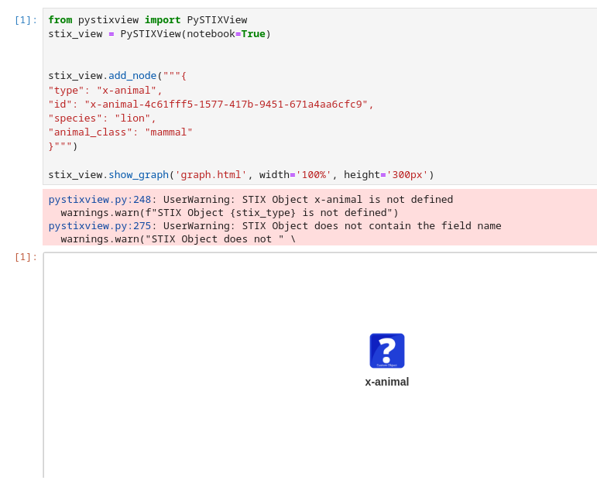Click the blue question mark node icon

pyautogui.click(x=387, y=351)
